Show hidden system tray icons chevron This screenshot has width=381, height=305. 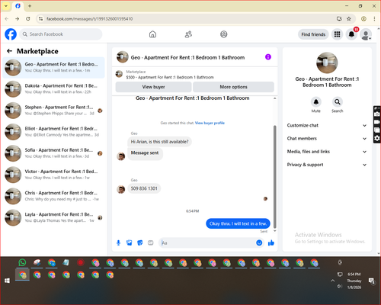(x=332, y=281)
